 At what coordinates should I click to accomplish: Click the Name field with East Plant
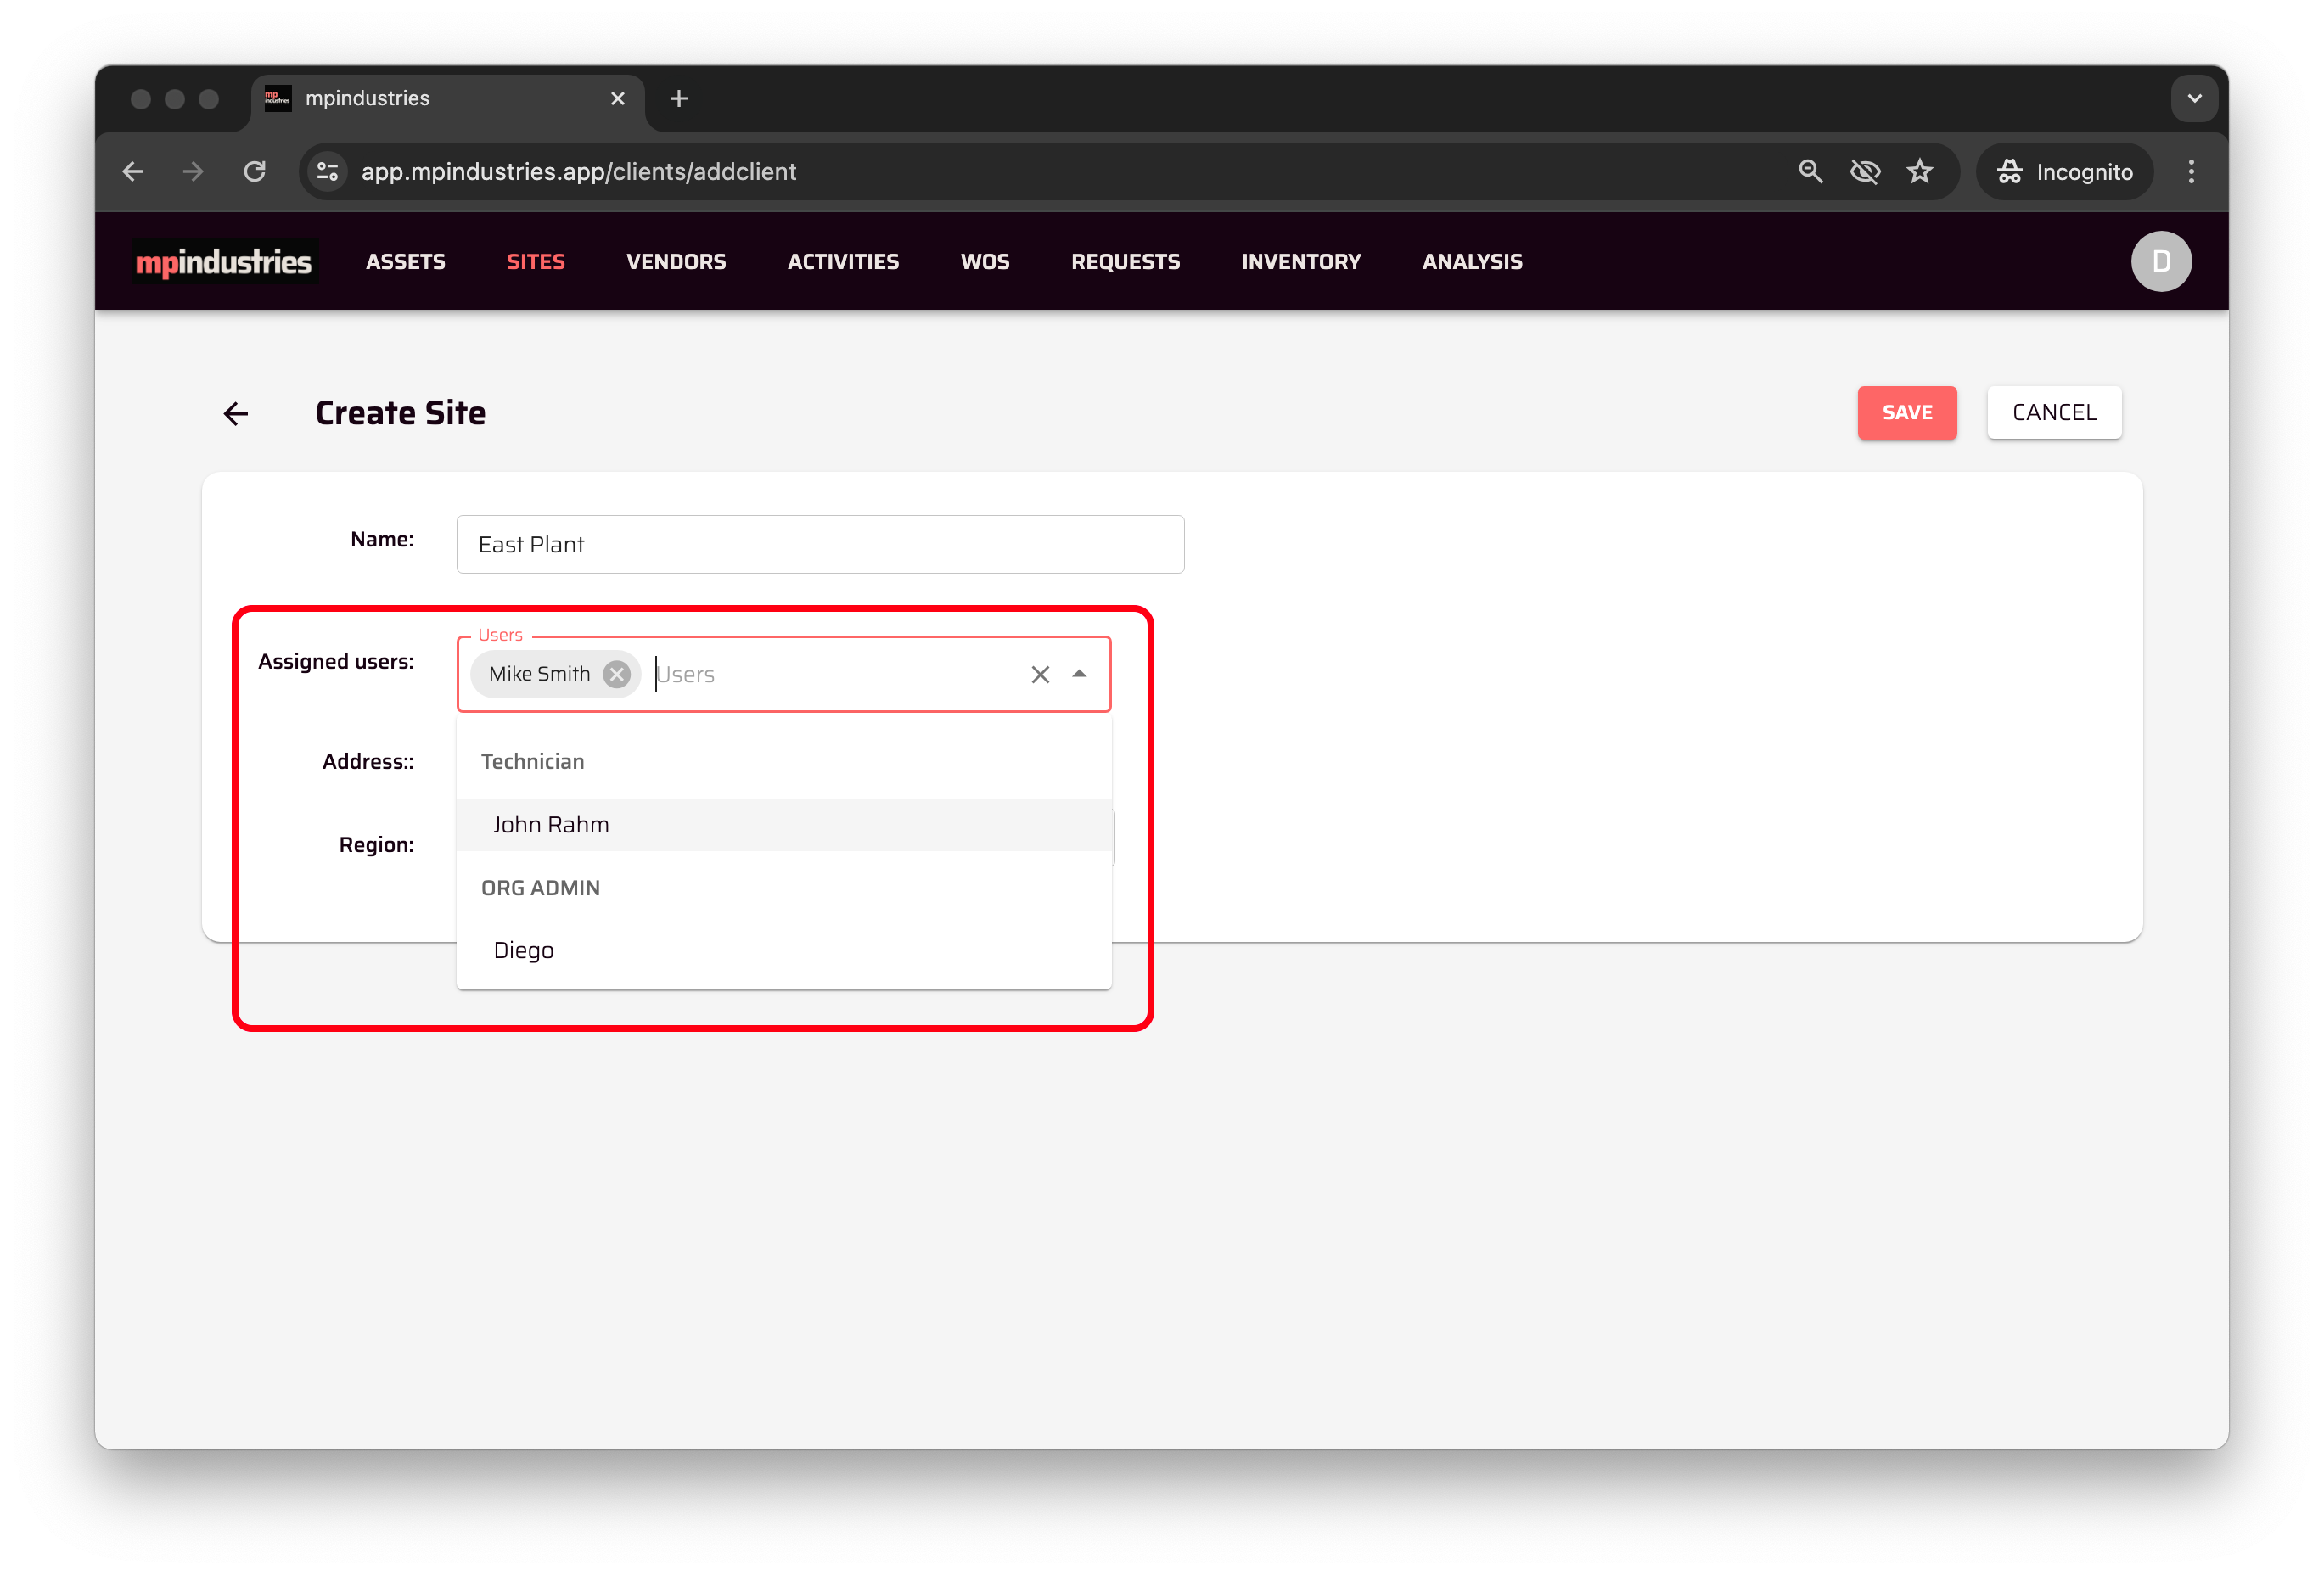pyautogui.click(x=820, y=545)
